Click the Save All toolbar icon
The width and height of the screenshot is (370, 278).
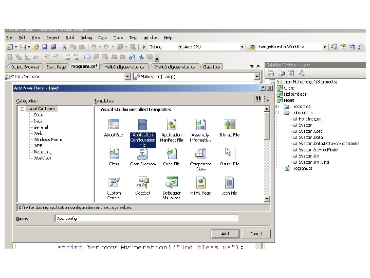tap(53, 47)
